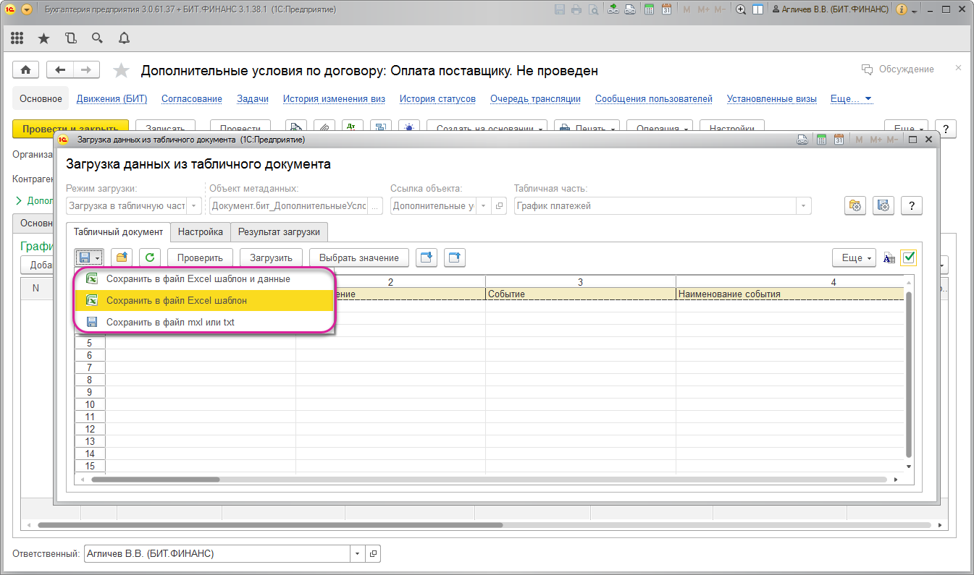The height and width of the screenshot is (575, 974).
Task: Open the 'Еще' dropdown in the loader dialog
Action: click(855, 257)
